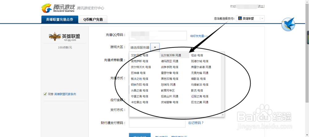Click the 退出 logout link

261,6
